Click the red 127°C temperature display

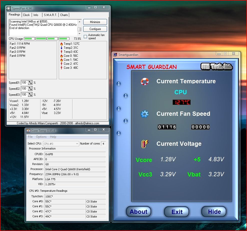pyautogui.click(x=181, y=102)
